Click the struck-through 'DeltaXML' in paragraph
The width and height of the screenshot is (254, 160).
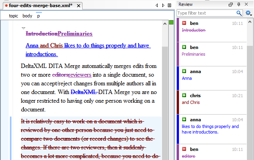pos(84,92)
